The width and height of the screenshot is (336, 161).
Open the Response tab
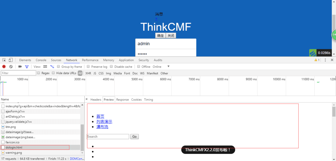[x=123, y=100]
